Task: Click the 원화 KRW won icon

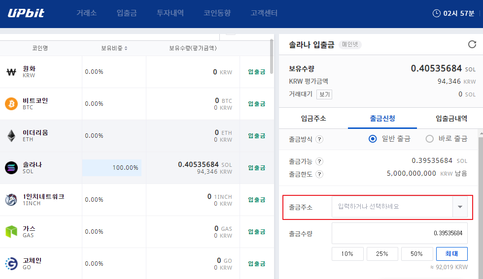Action: click(x=11, y=72)
